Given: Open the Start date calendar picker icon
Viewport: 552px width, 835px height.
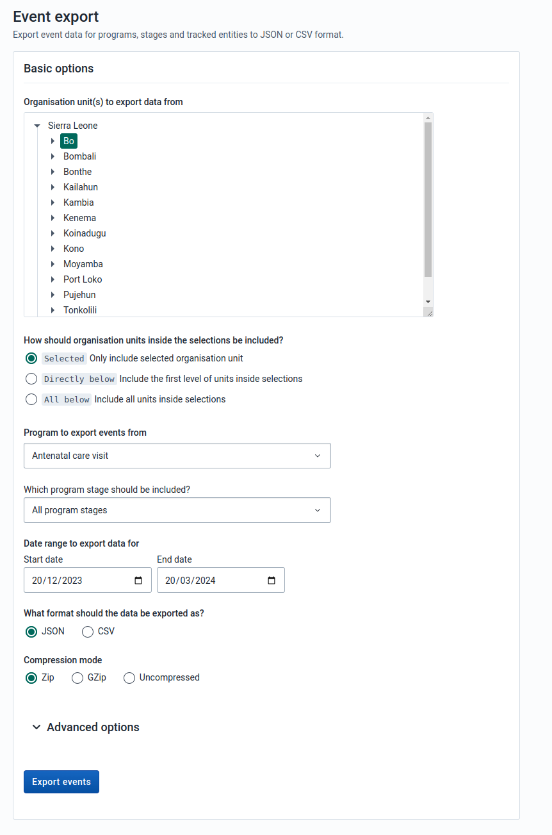Looking at the screenshot, I should [138, 581].
